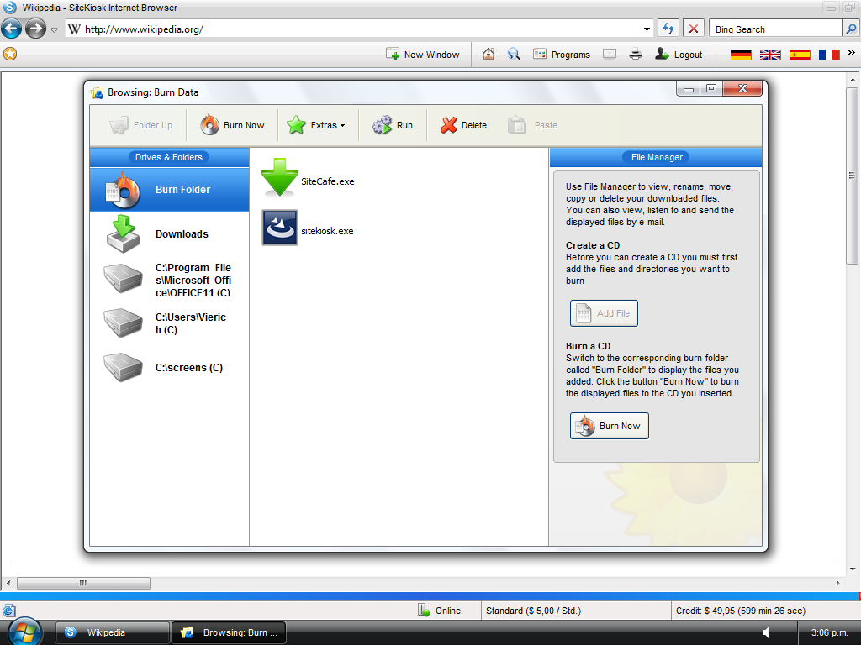Click the Logout button
861x645 pixels.
679,55
